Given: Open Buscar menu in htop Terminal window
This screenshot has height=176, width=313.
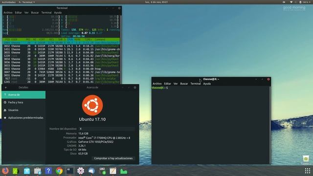Looking at the screenshot, I should point(35,12).
